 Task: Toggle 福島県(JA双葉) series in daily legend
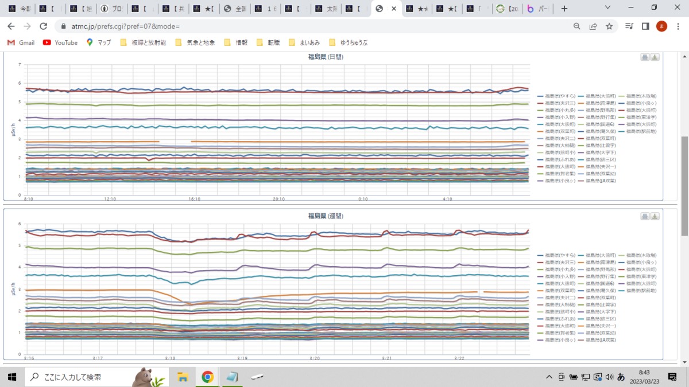pyautogui.click(x=597, y=181)
